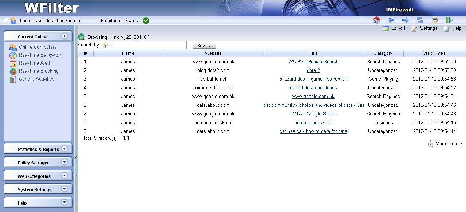Click the green monitoring status check icon
The height and width of the screenshot is (212, 466).
pyautogui.click(x=146, y=21)
